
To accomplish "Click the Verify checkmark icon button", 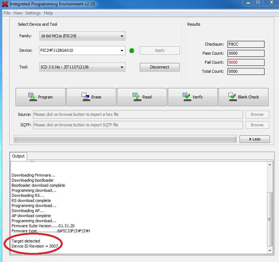I will point(192,97).
